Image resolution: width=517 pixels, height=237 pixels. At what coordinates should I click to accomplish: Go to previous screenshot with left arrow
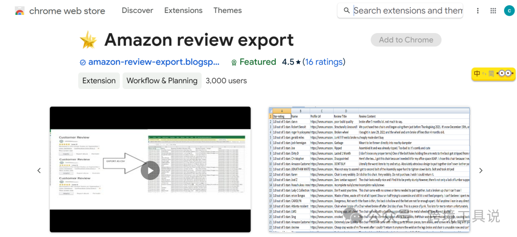pos(39,170)
